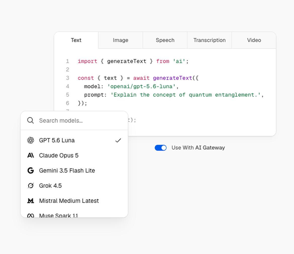Click the Google G logo icon

(30, 170)
